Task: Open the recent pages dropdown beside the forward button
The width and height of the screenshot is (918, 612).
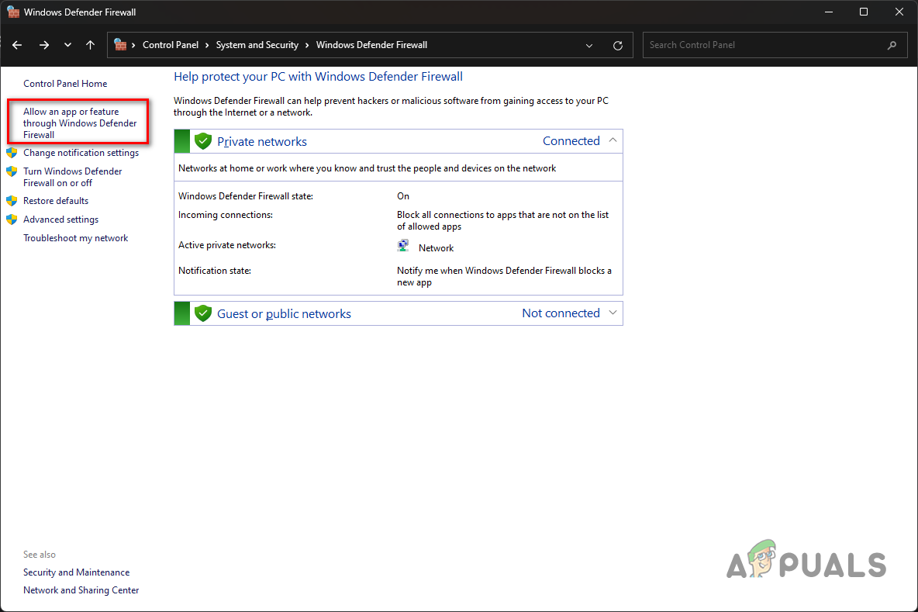Action: click(67, 44)
